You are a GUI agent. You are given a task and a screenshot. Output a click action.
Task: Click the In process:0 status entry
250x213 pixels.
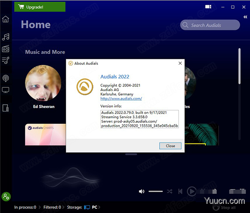pyautogui.click(x=25, y=207)
